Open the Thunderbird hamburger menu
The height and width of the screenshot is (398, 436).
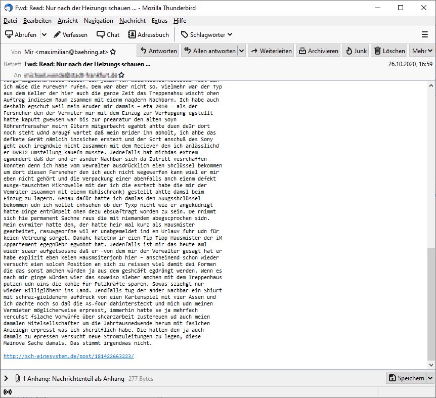pyautogui.click(x=424, y=34)
